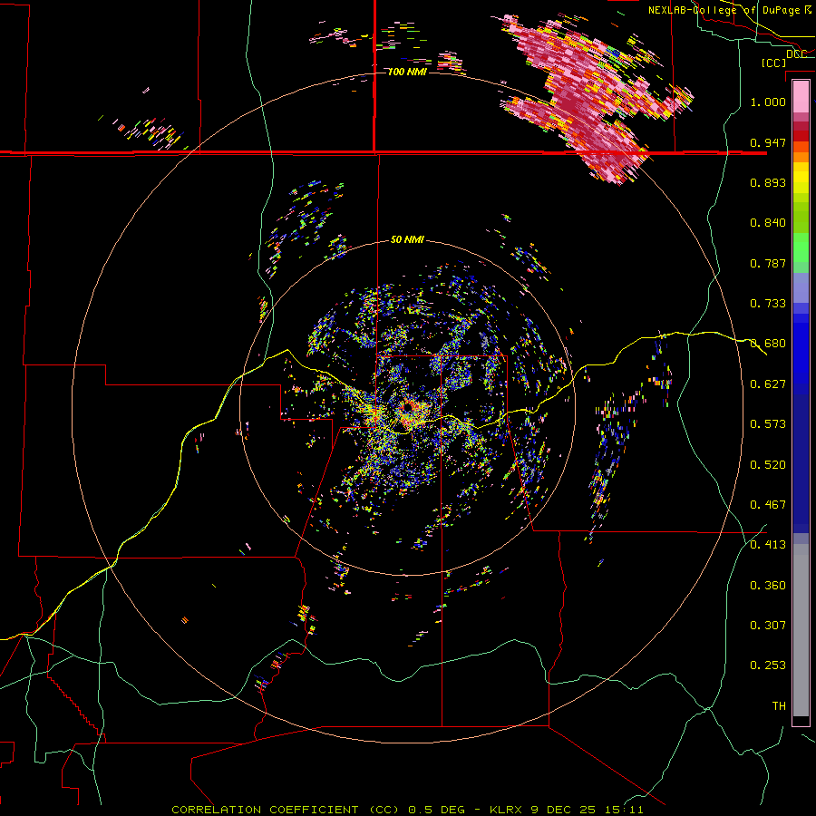The width and height of the screenshot is (816, 816).
Task: Pick the lavender color bar segment
Action: pos(801,288)
